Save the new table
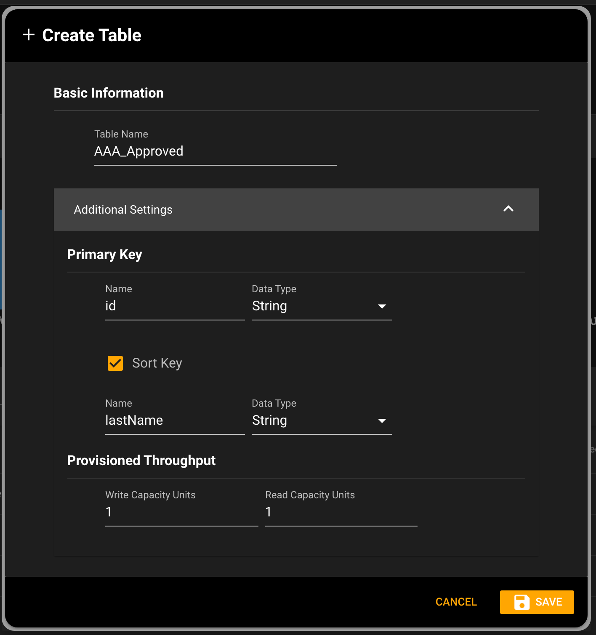The image size is (596, 635). click(537, 602)
